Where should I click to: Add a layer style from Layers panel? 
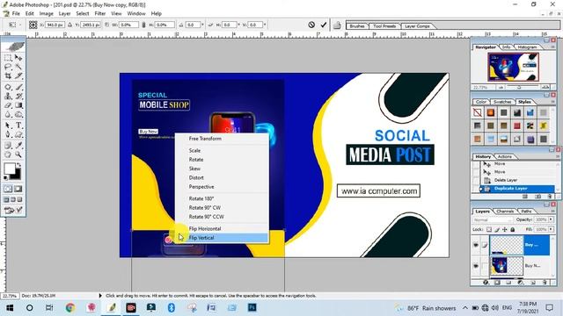[x=486, y=283]
